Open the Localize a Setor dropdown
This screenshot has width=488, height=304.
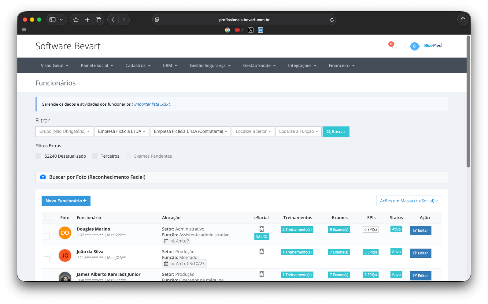253,132
